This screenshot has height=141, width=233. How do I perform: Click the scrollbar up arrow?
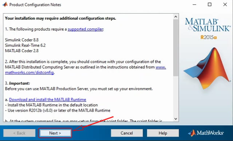(176, 17)
